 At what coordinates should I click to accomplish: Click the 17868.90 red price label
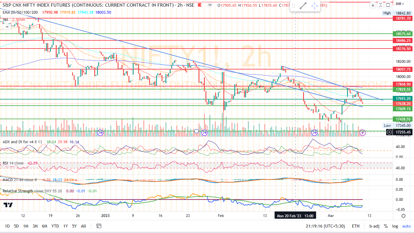click(x=402, y=84)
